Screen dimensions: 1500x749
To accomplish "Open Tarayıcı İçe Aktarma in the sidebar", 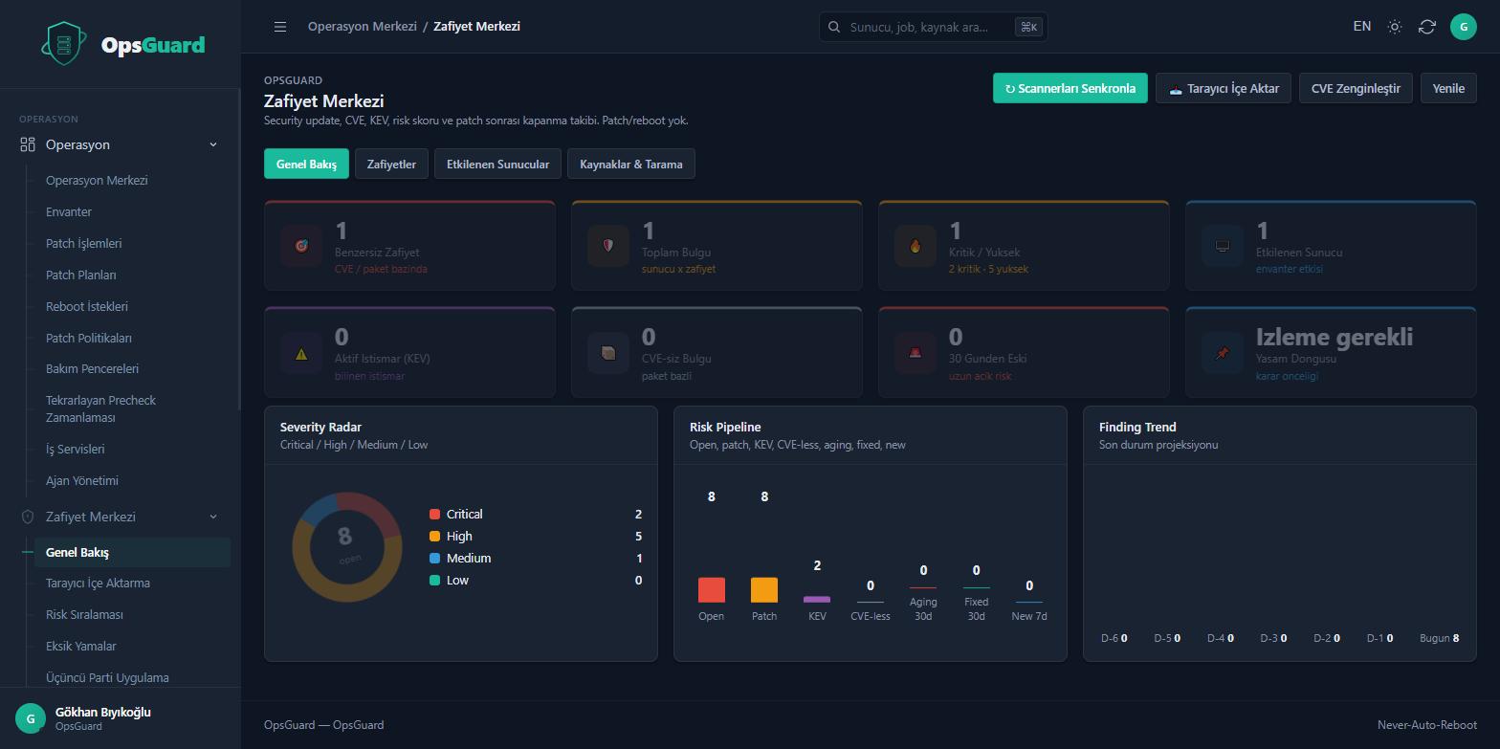I will tap(98, 583).
